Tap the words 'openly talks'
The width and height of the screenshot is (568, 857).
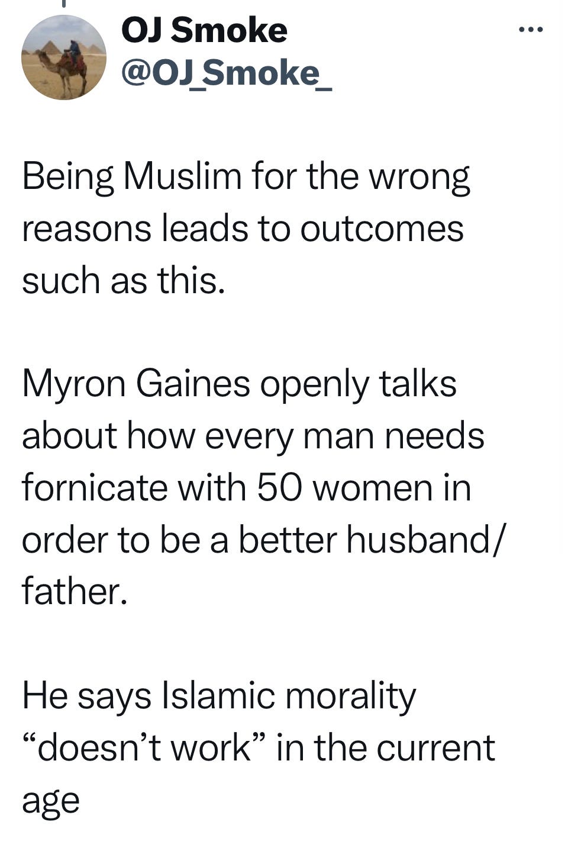[359, 384]
